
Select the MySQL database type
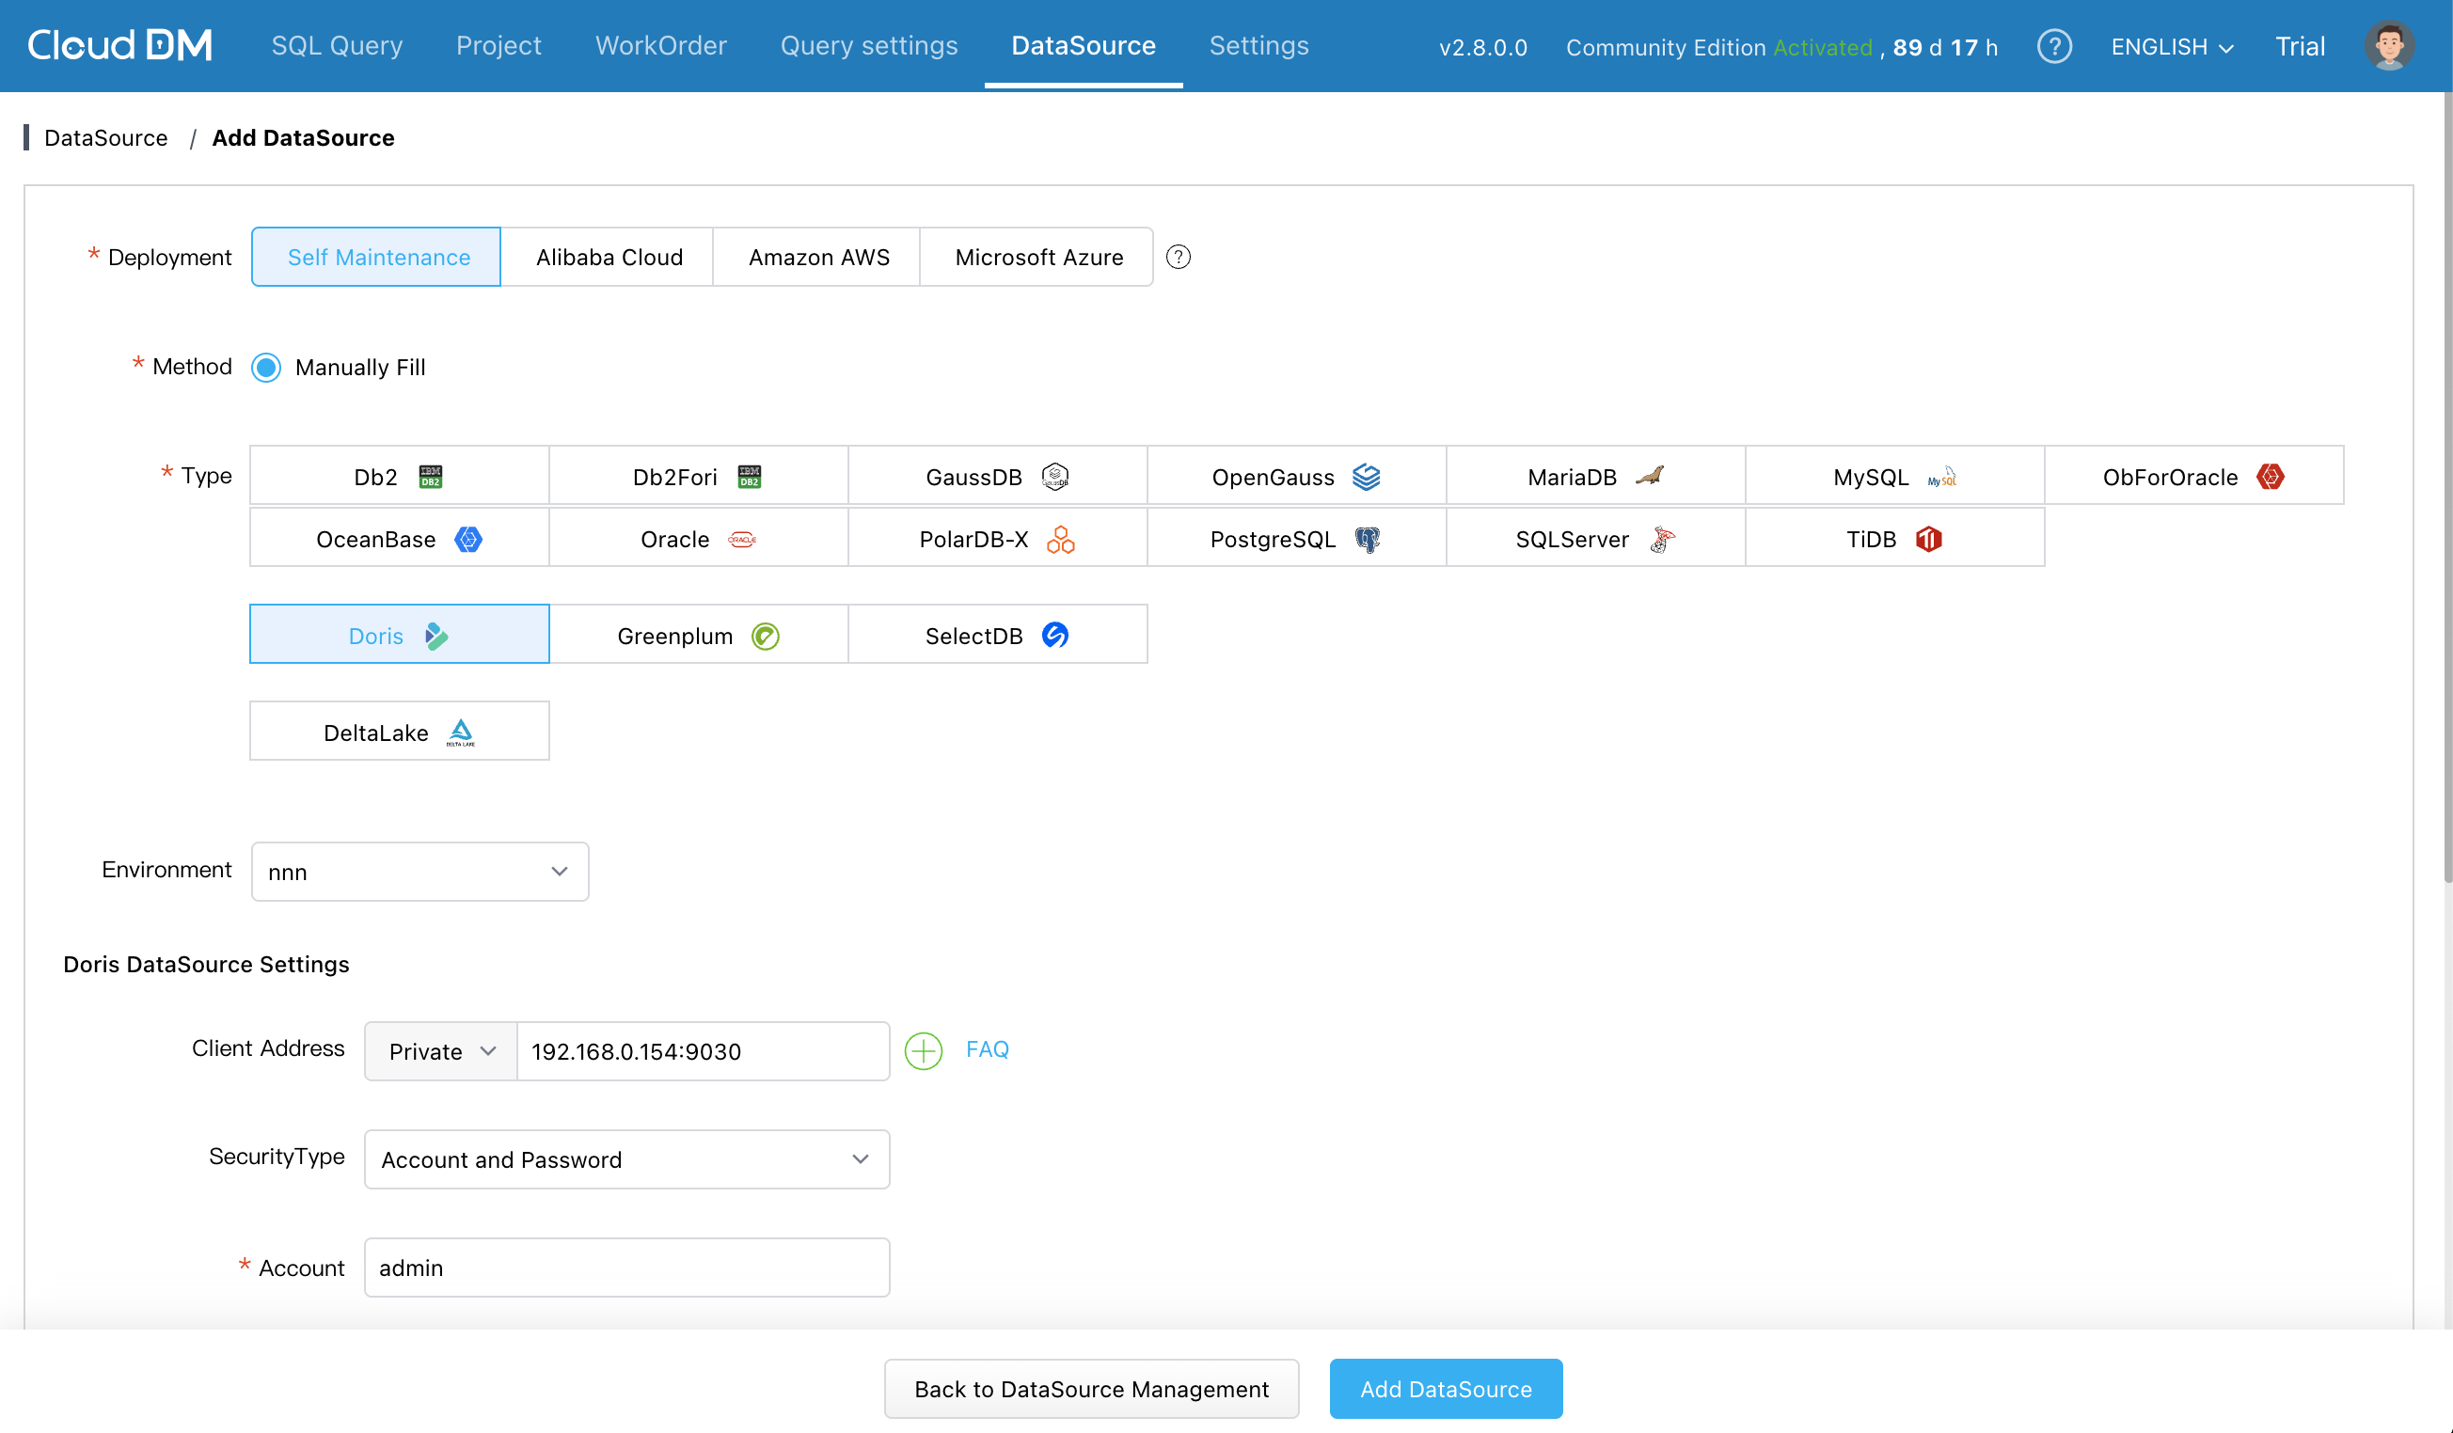click(x=1893, y=477)
